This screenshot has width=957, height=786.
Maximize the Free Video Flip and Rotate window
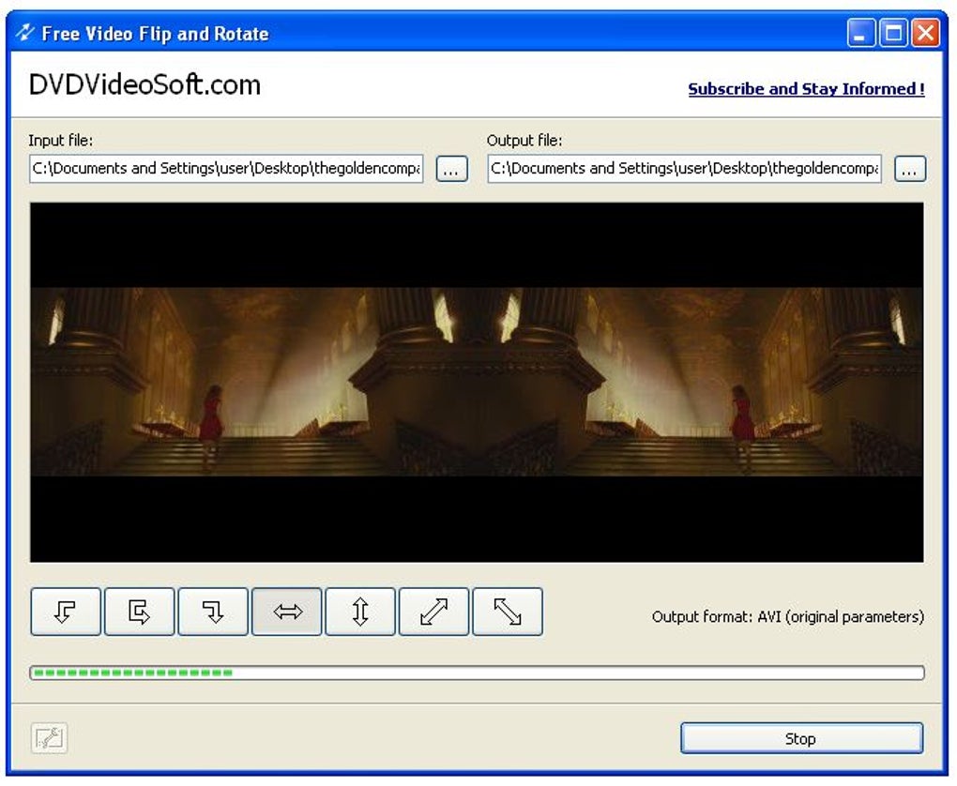[893, 33]
